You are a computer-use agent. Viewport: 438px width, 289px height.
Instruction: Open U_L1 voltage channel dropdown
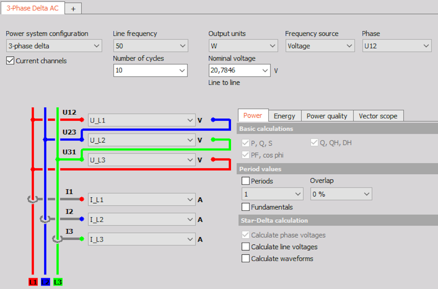point(142,120)
